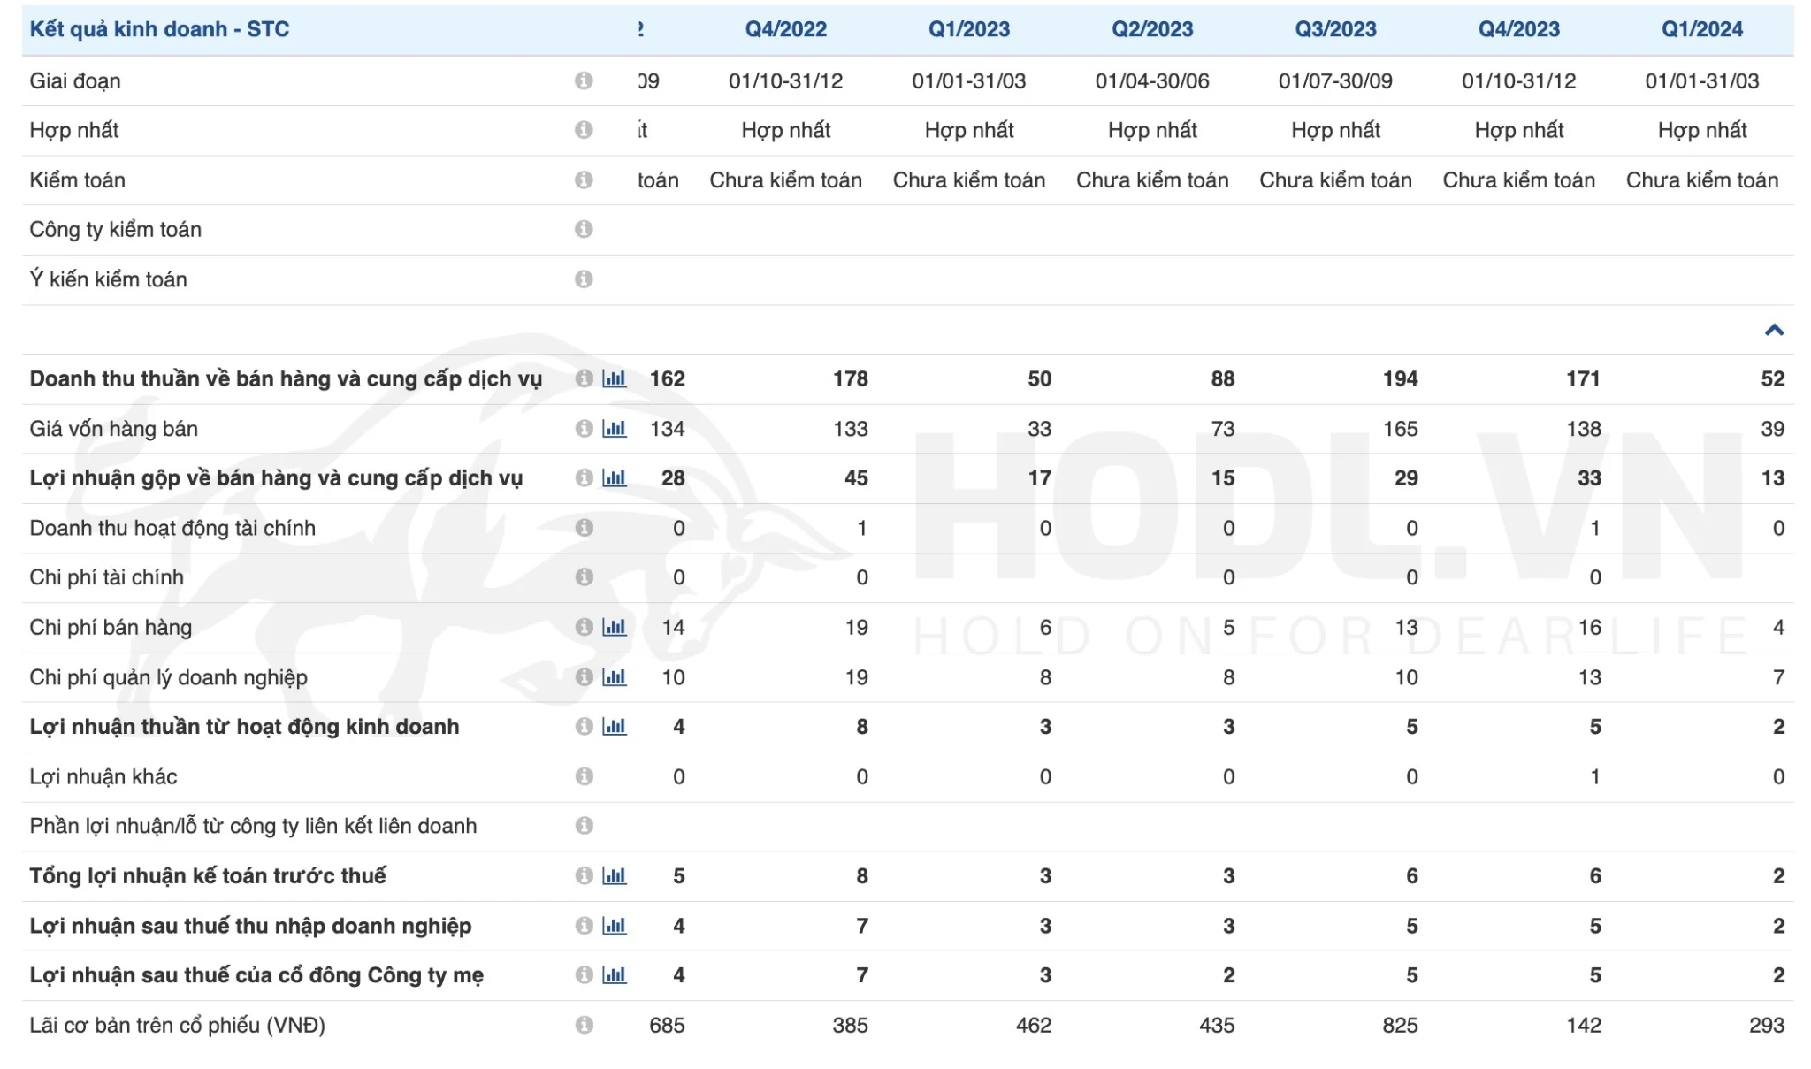Click Kết quả kinh doanh - STC title
The width and height of the screenshot is (1811, 1069).
point(159,29)
